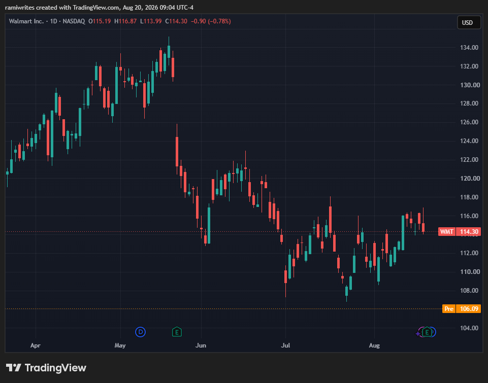This screenshot has height=383, width=488.
Task: Click the 128.00 price axis label
Action: pos(469,103)
